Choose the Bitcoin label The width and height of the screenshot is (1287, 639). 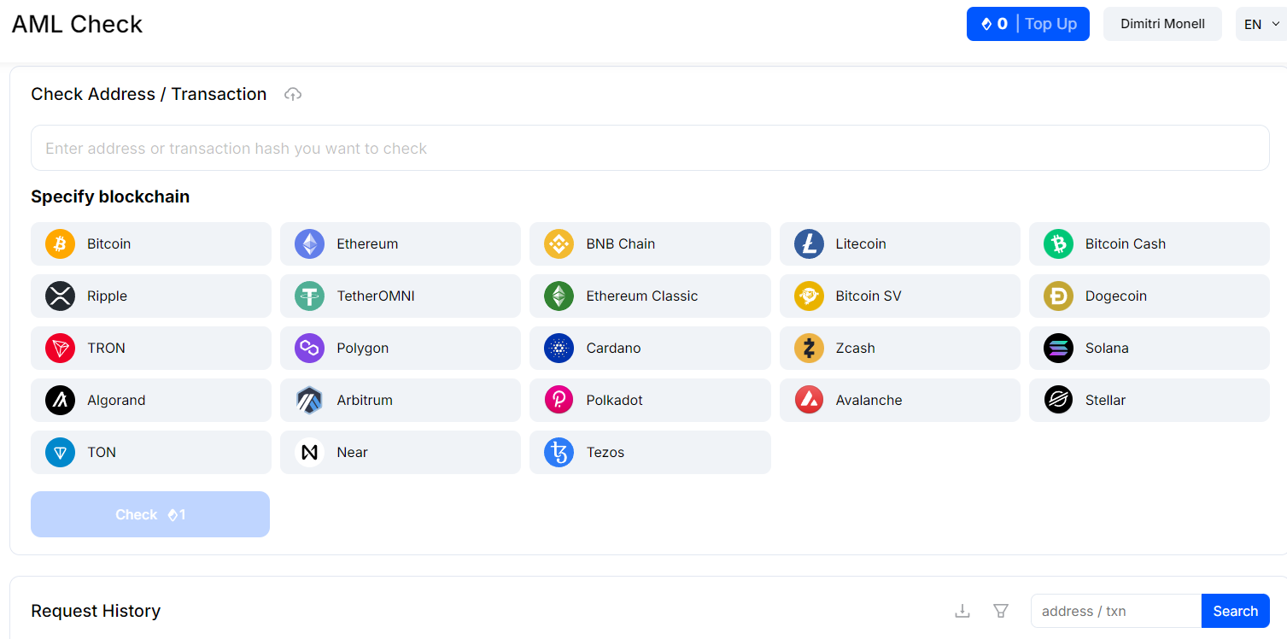pos(109,244)
